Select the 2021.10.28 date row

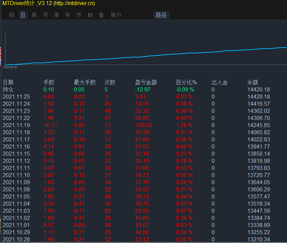[16, 240]
